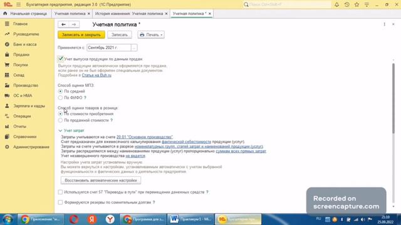
Task: Click the notifications bell icon
Action: click(x=337, y=4)
